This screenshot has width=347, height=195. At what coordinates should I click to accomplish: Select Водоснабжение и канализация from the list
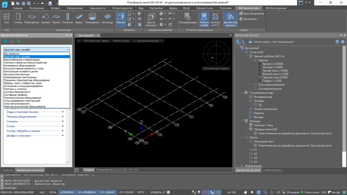(22, 60)
